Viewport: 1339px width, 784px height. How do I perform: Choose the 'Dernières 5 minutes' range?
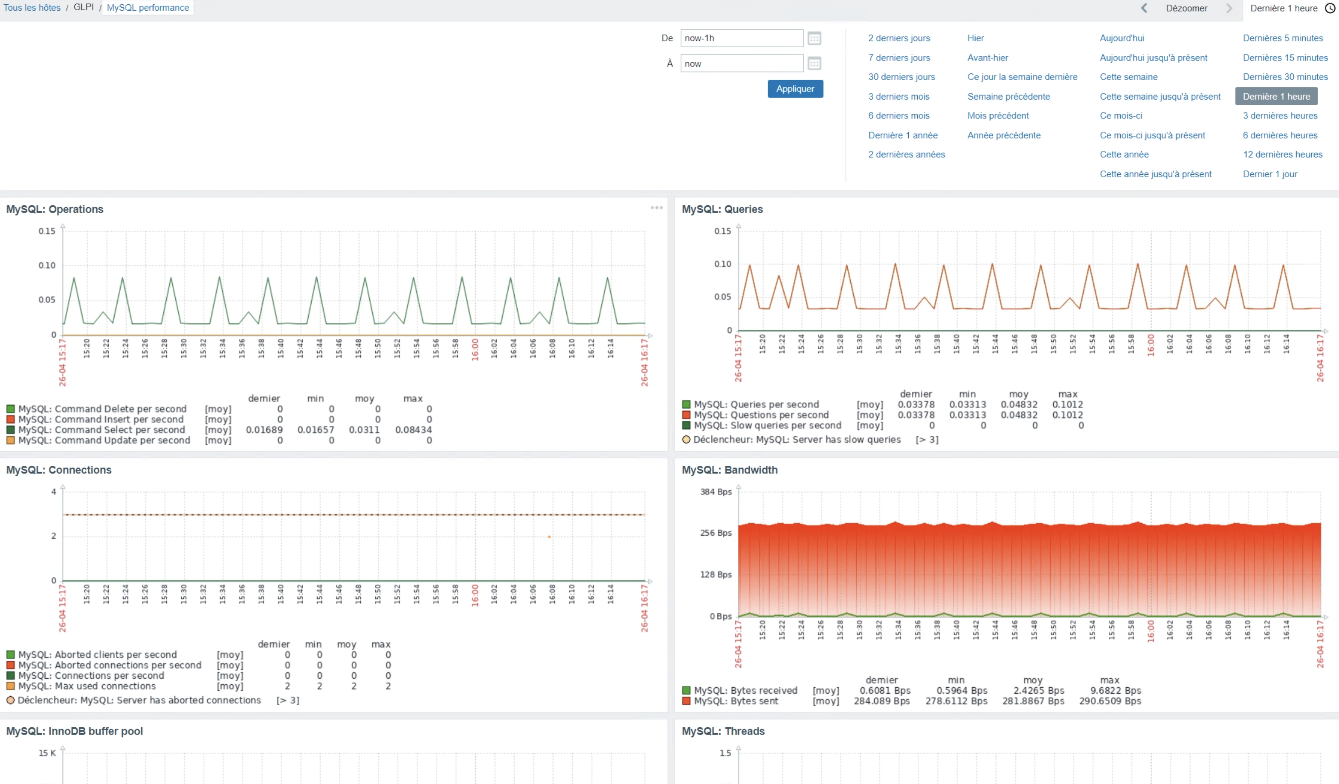pyautogui.click(x=1283, y=38)
